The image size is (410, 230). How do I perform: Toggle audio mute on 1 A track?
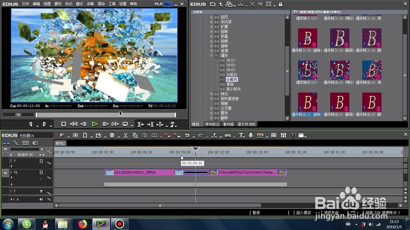point(41,199)
